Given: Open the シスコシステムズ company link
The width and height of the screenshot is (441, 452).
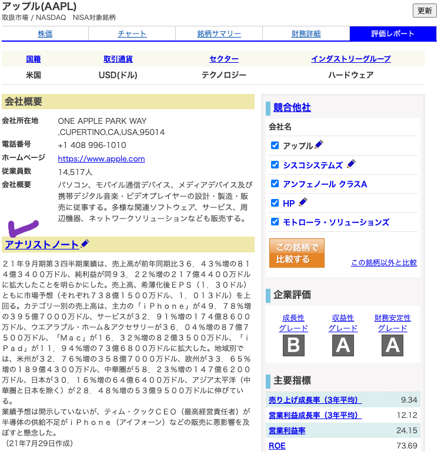Looking at the screenshot, I should 313,165.
